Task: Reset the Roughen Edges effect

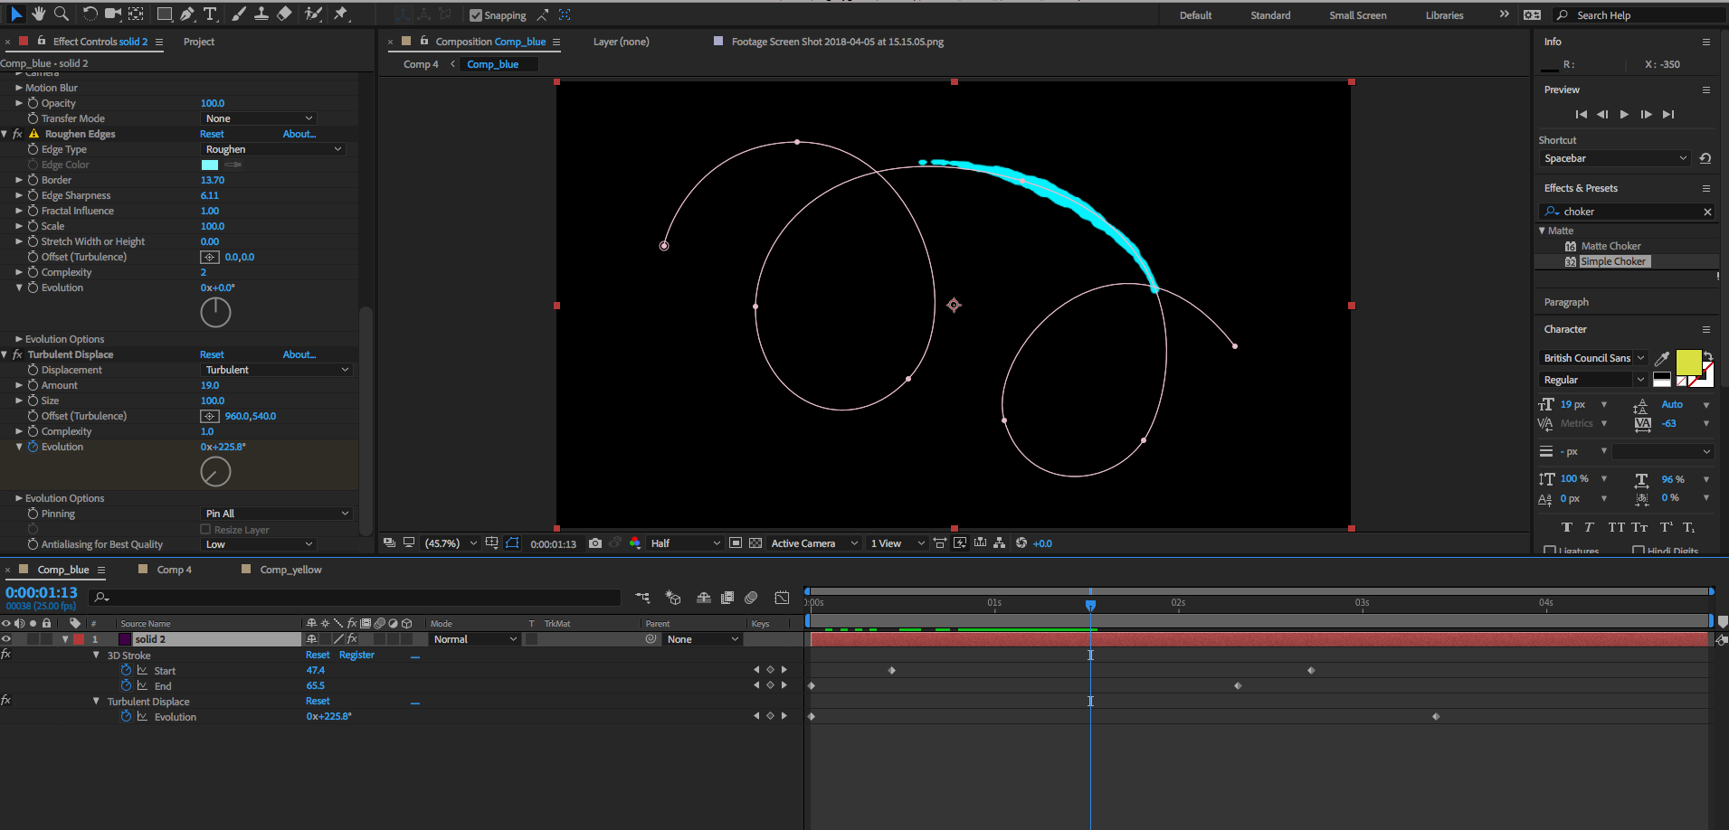Action: point(212,134)
